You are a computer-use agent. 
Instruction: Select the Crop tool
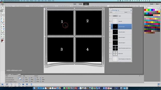tap(2, 34)
